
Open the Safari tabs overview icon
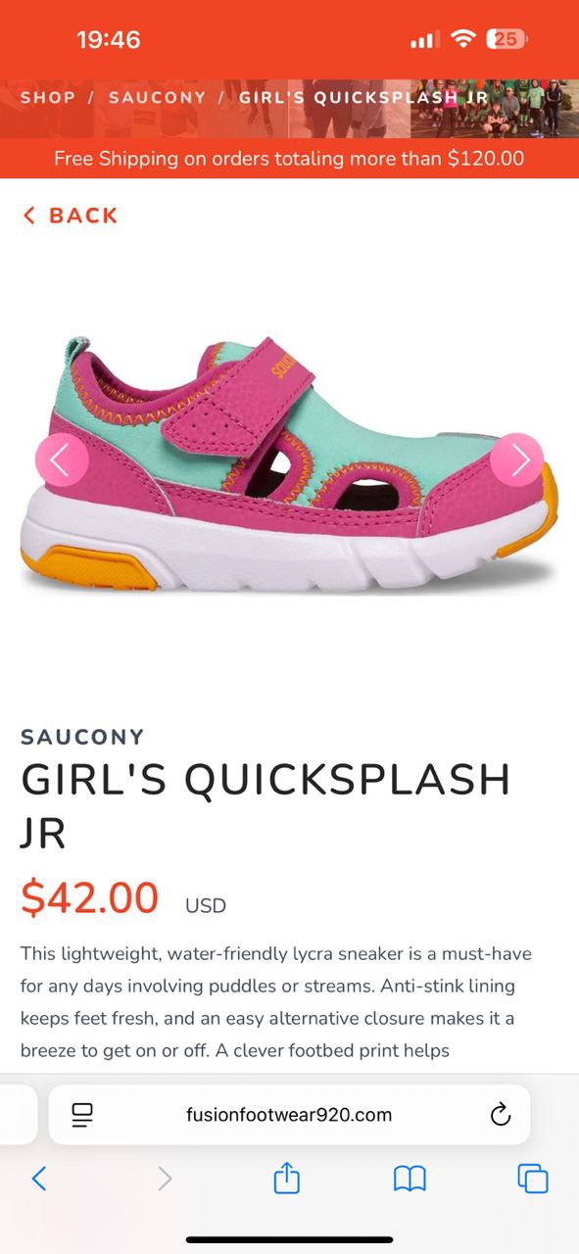click(x=533, y=1179)
